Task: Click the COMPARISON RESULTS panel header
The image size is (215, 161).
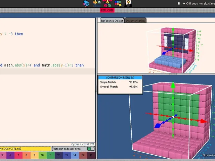Action: (x=120, y=77)
